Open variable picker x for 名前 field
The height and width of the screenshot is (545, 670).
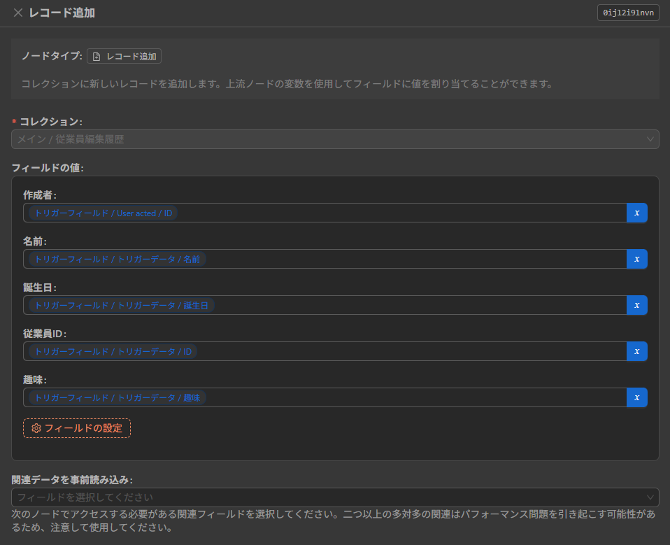coord(636,259)
